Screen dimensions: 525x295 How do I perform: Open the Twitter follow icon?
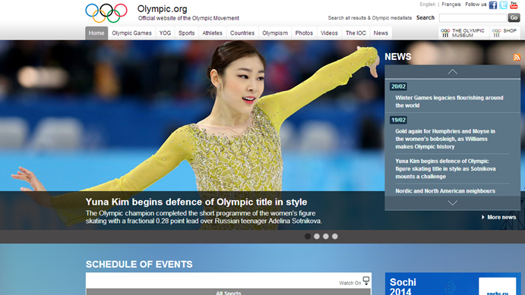pos(503,5)
